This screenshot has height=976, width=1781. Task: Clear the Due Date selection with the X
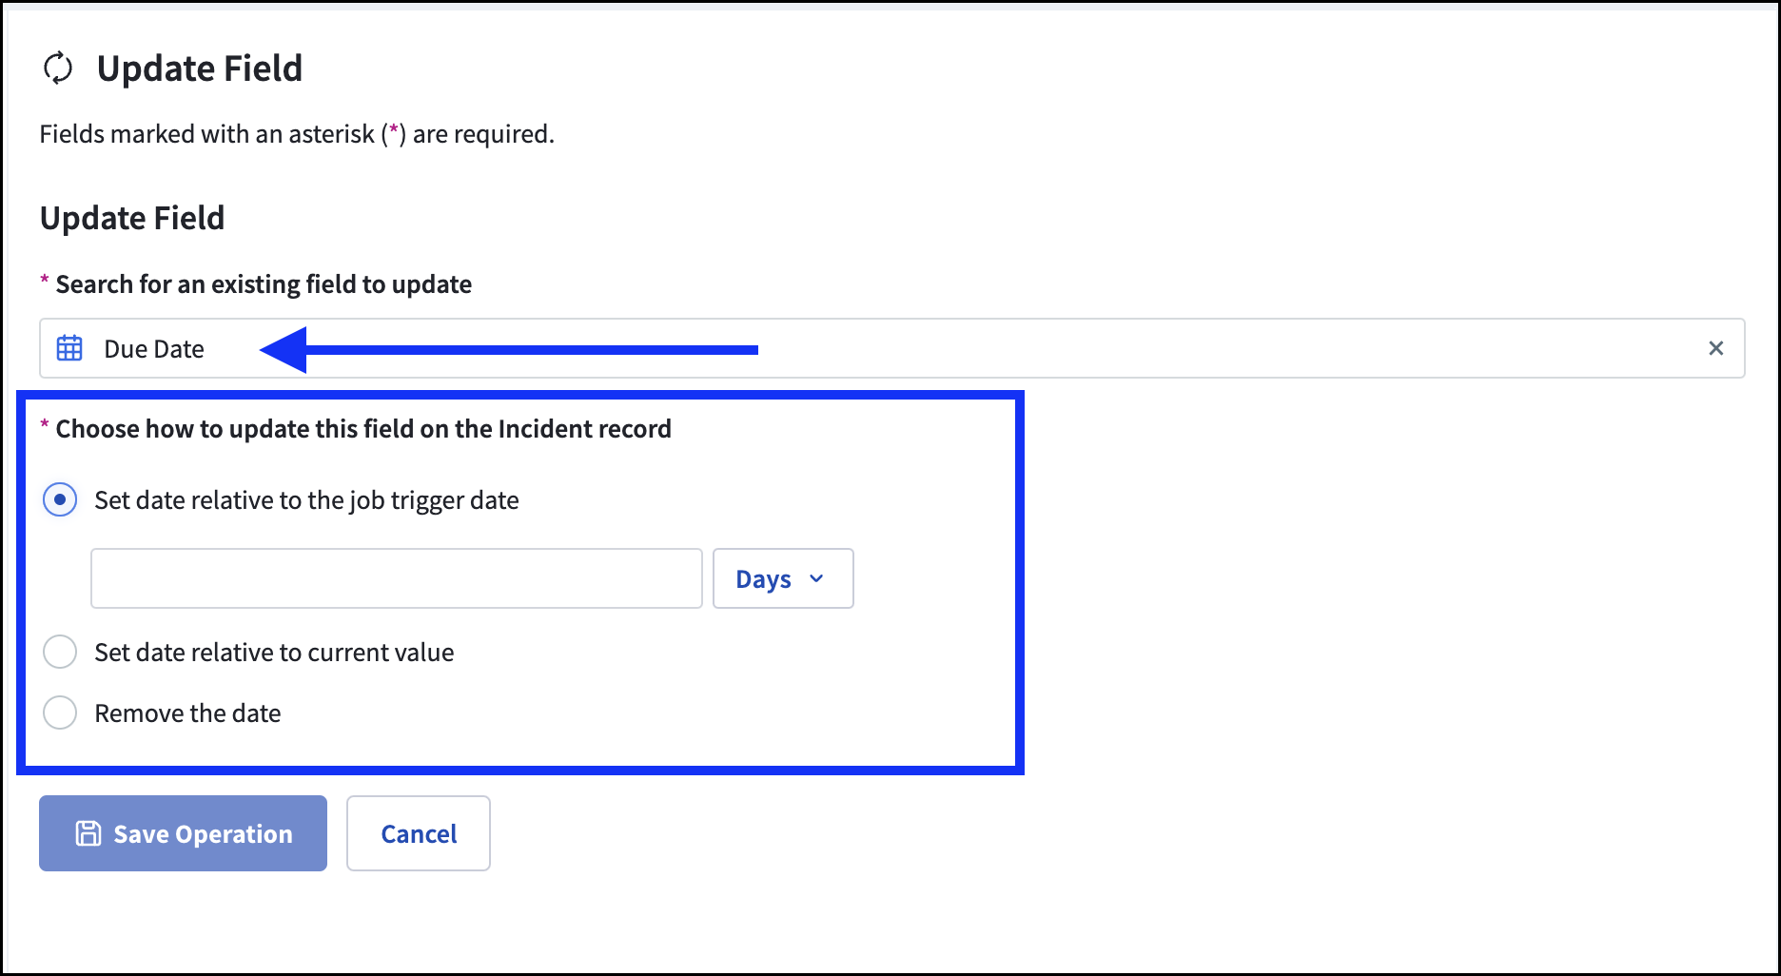[1715, 348]
